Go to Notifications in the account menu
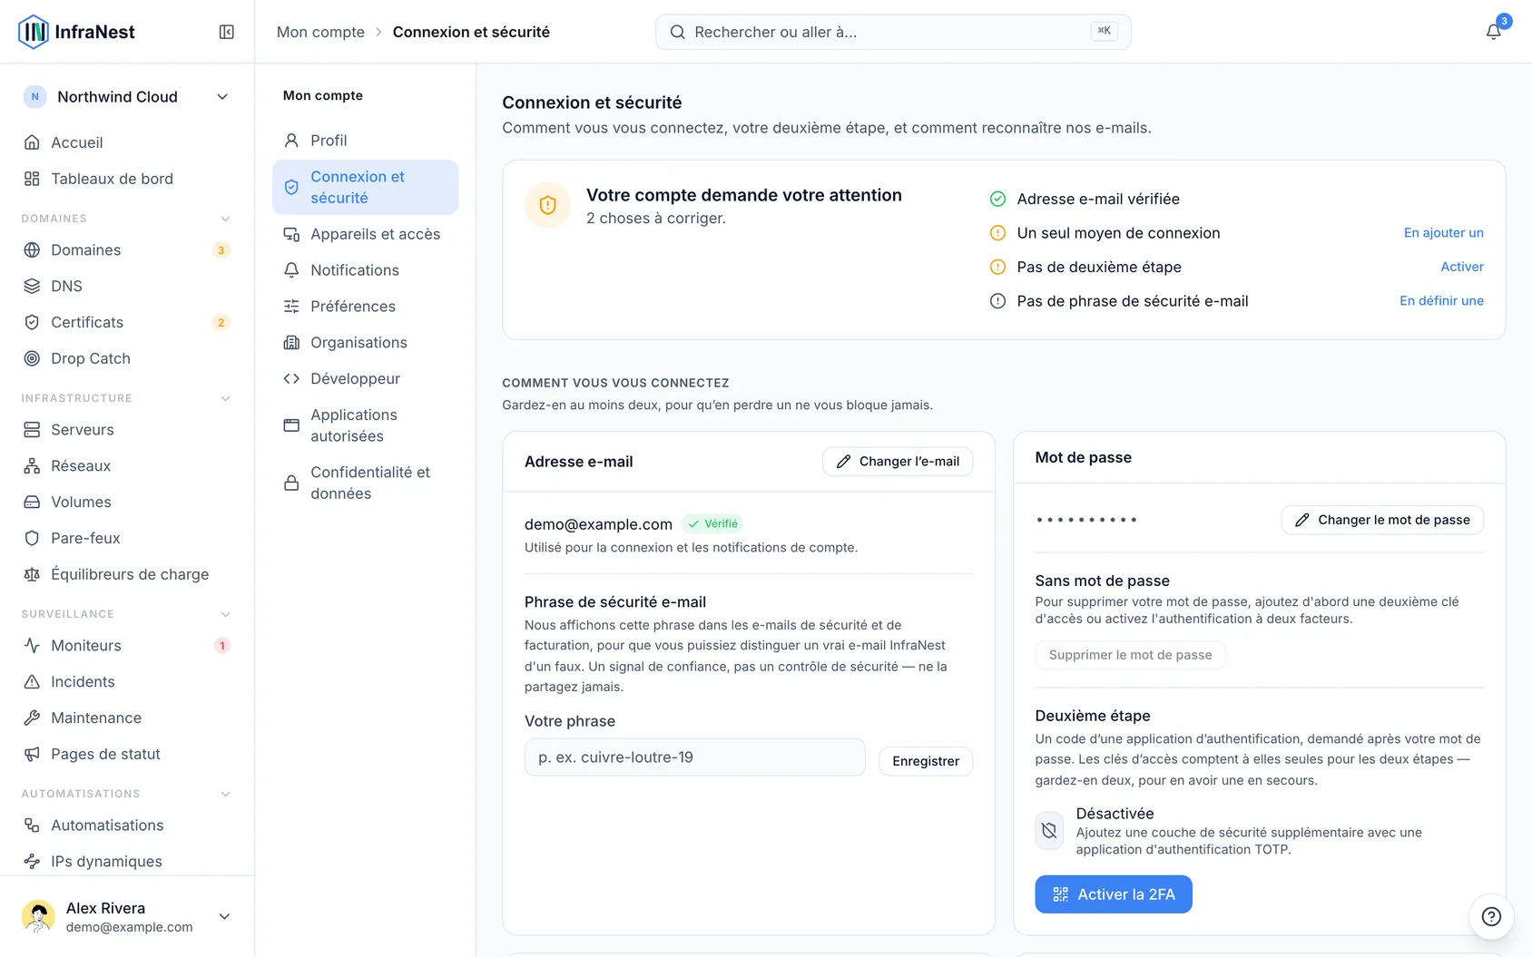This screenshot has width=1532, height=957. click(x=365, y=270)
